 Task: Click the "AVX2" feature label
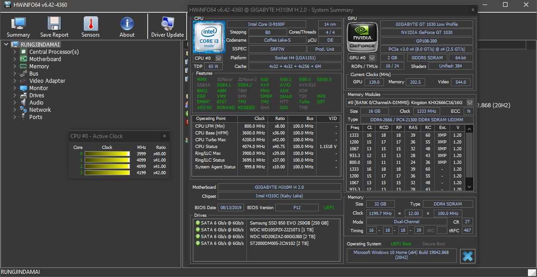(x=285, y=85)
